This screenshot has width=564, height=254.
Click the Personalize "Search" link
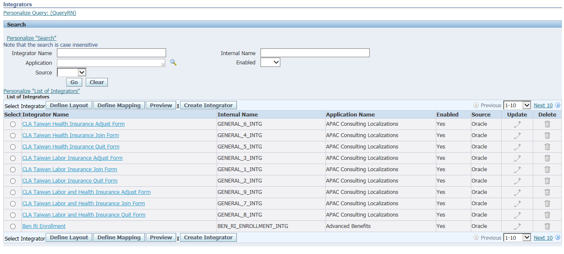point(31,37)
